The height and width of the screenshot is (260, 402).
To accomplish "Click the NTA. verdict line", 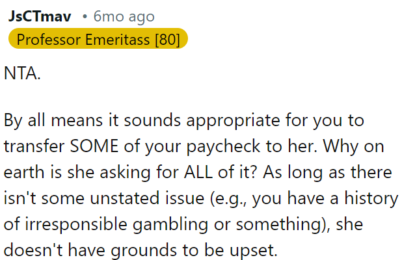I will pyautogui.click(x=22, y=73).
